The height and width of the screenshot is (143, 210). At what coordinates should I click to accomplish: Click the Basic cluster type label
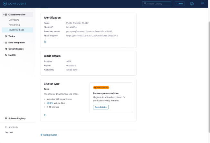pyautogui.click(x=47, y=89)
